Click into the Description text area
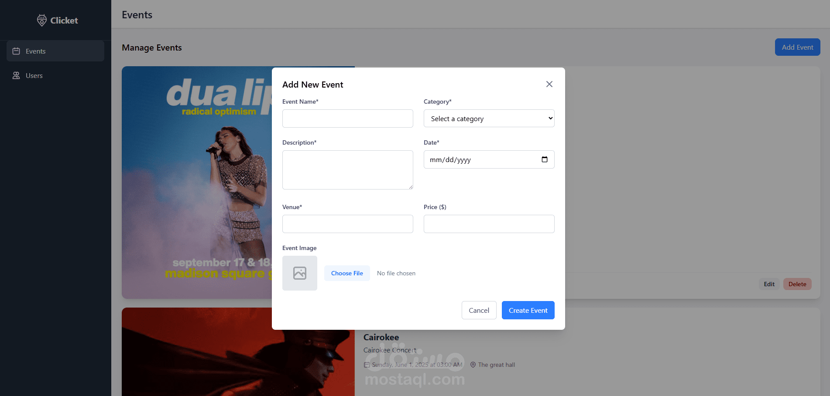This screenshot has height=396, width=830. coord(348,170)
